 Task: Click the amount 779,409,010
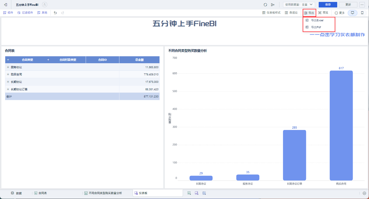coord(151,75)
